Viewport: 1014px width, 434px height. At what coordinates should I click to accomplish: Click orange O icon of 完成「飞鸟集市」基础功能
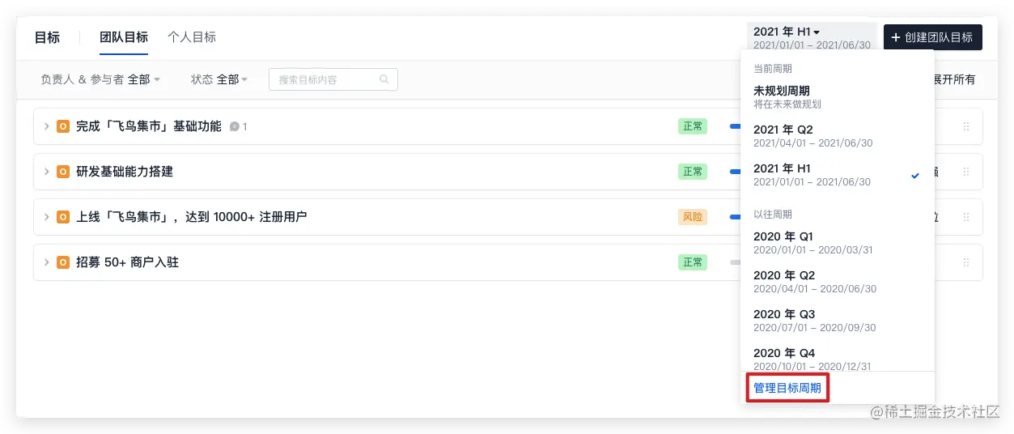(63, 126)
